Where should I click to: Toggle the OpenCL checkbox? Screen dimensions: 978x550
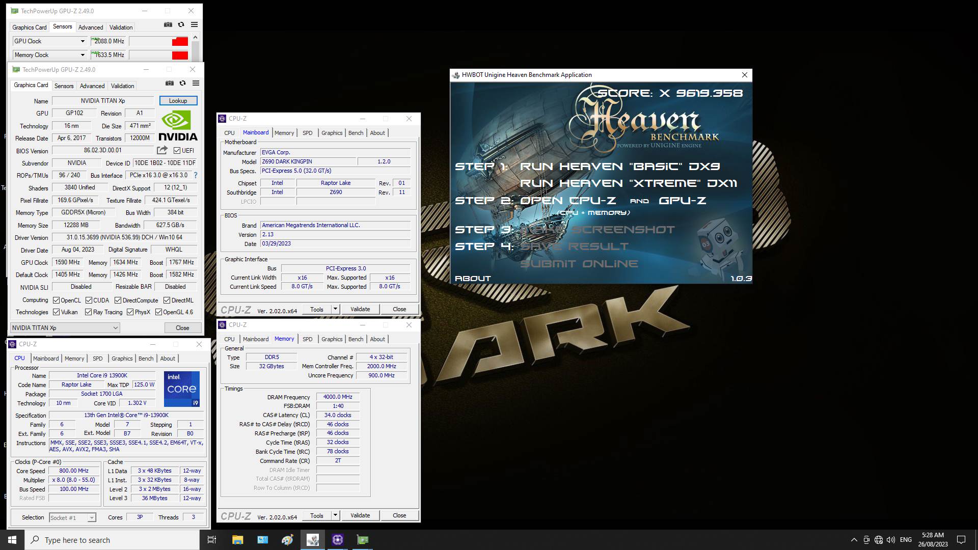[x=57, y=300]
